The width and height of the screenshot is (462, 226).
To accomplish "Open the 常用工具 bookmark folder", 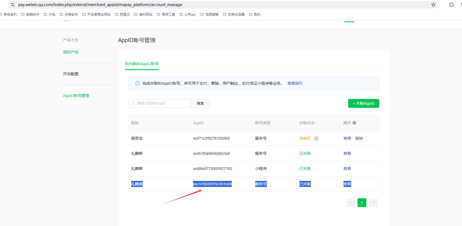I will [x=166, y=15].
